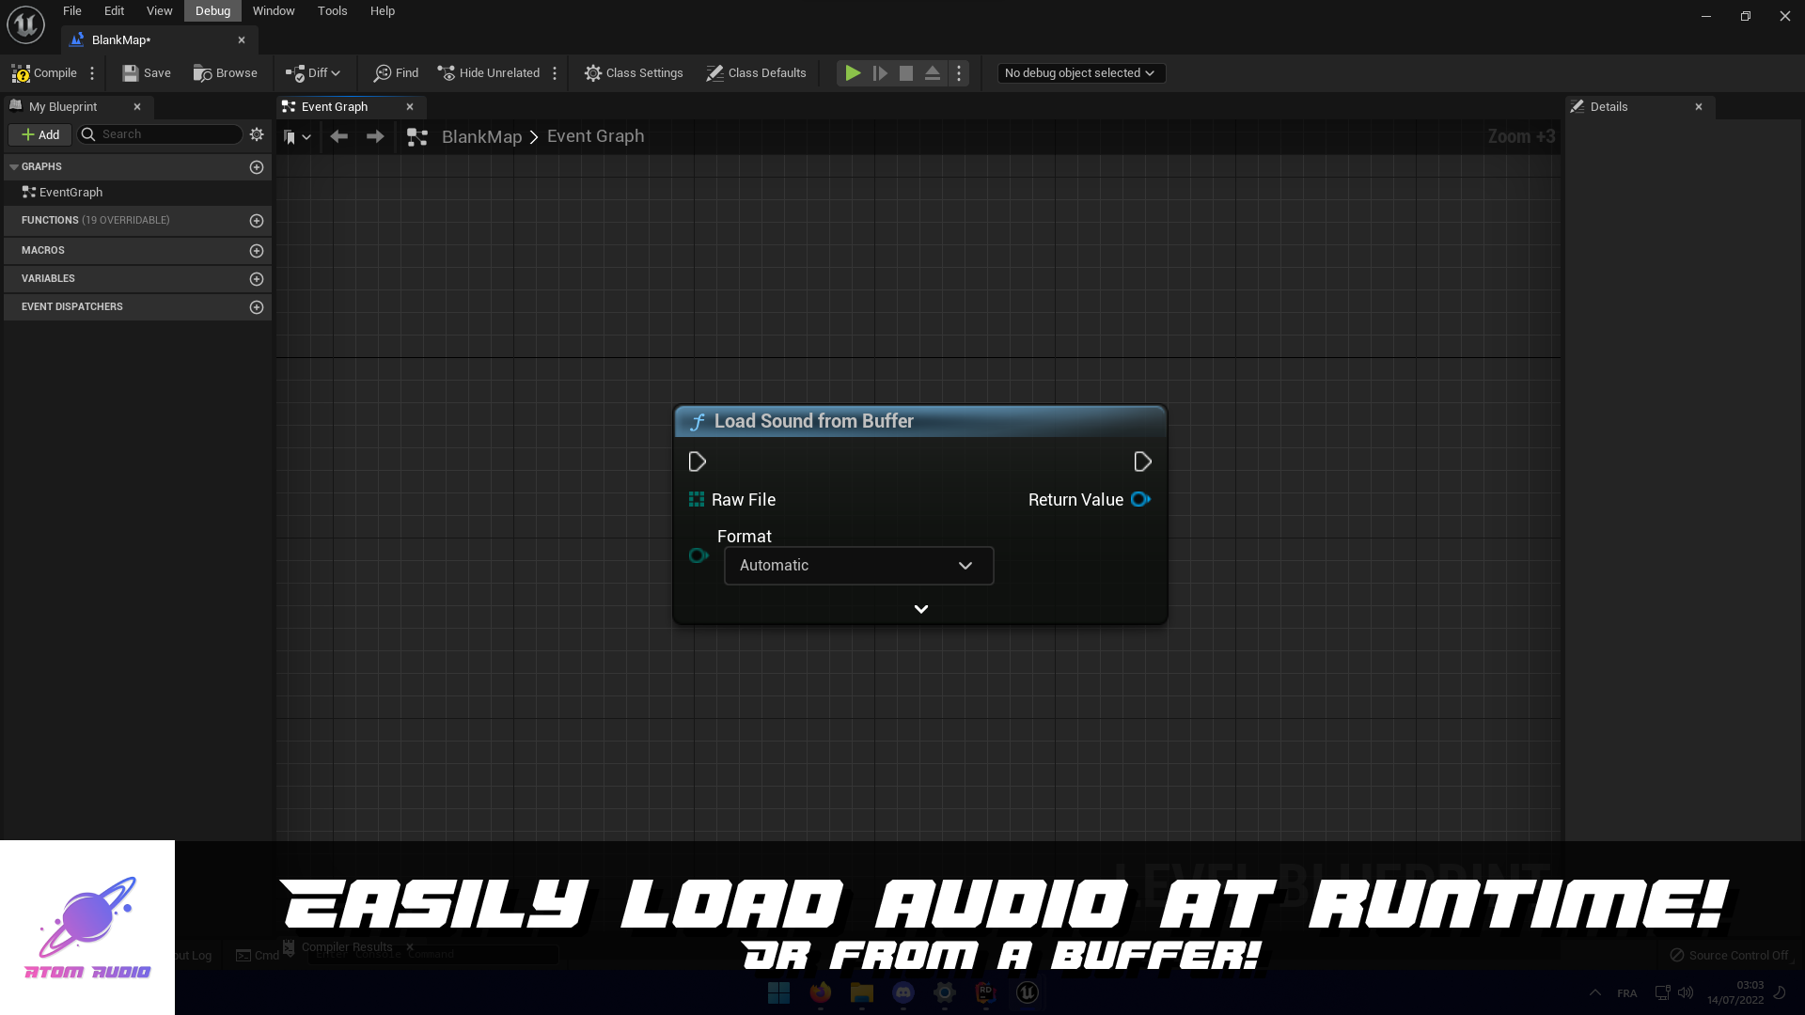Click the output execution pin

click(1143, 462)
